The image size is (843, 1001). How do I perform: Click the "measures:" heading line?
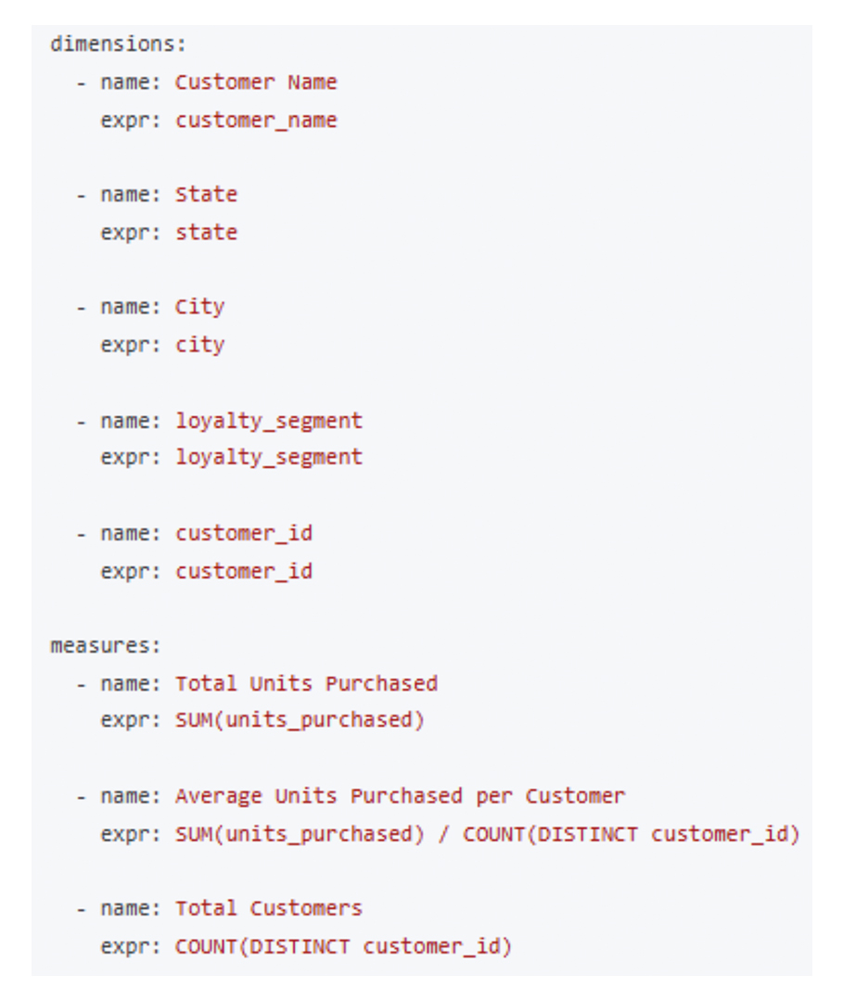pos(106,645)
